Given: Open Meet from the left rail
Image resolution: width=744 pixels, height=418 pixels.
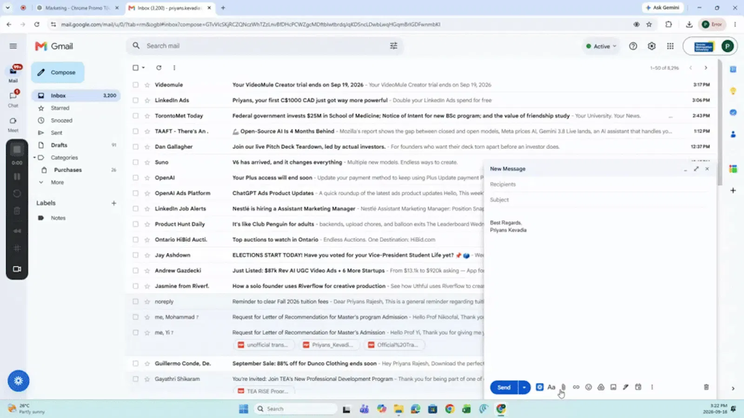Looking at the screenshot, I should point(13,124).
